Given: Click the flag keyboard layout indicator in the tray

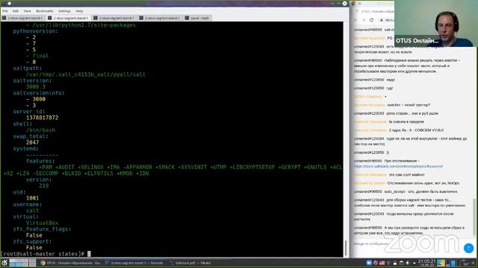Looking at the screenshot, I should (x=382, y=263).
